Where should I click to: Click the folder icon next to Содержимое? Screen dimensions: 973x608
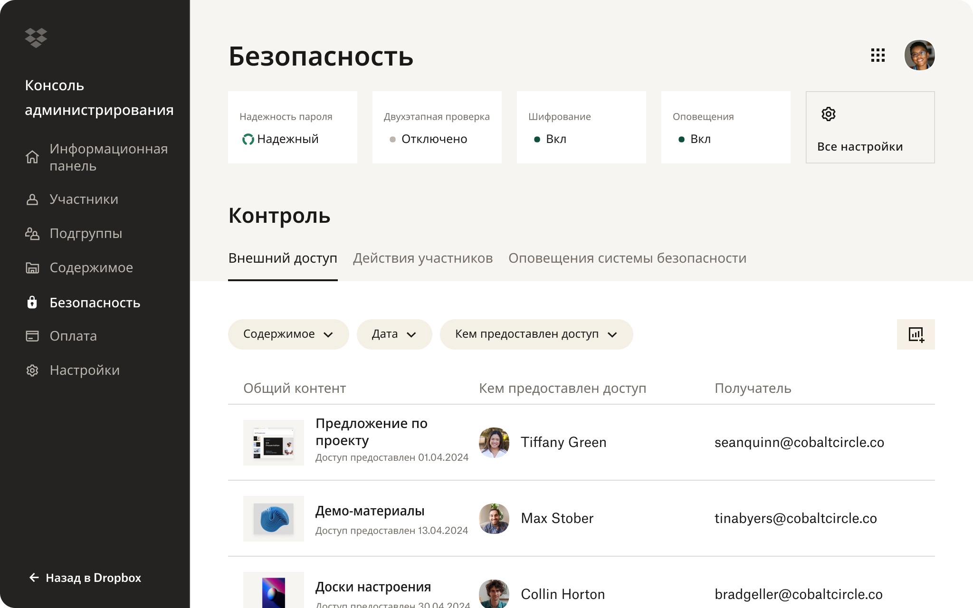[32, 267]
